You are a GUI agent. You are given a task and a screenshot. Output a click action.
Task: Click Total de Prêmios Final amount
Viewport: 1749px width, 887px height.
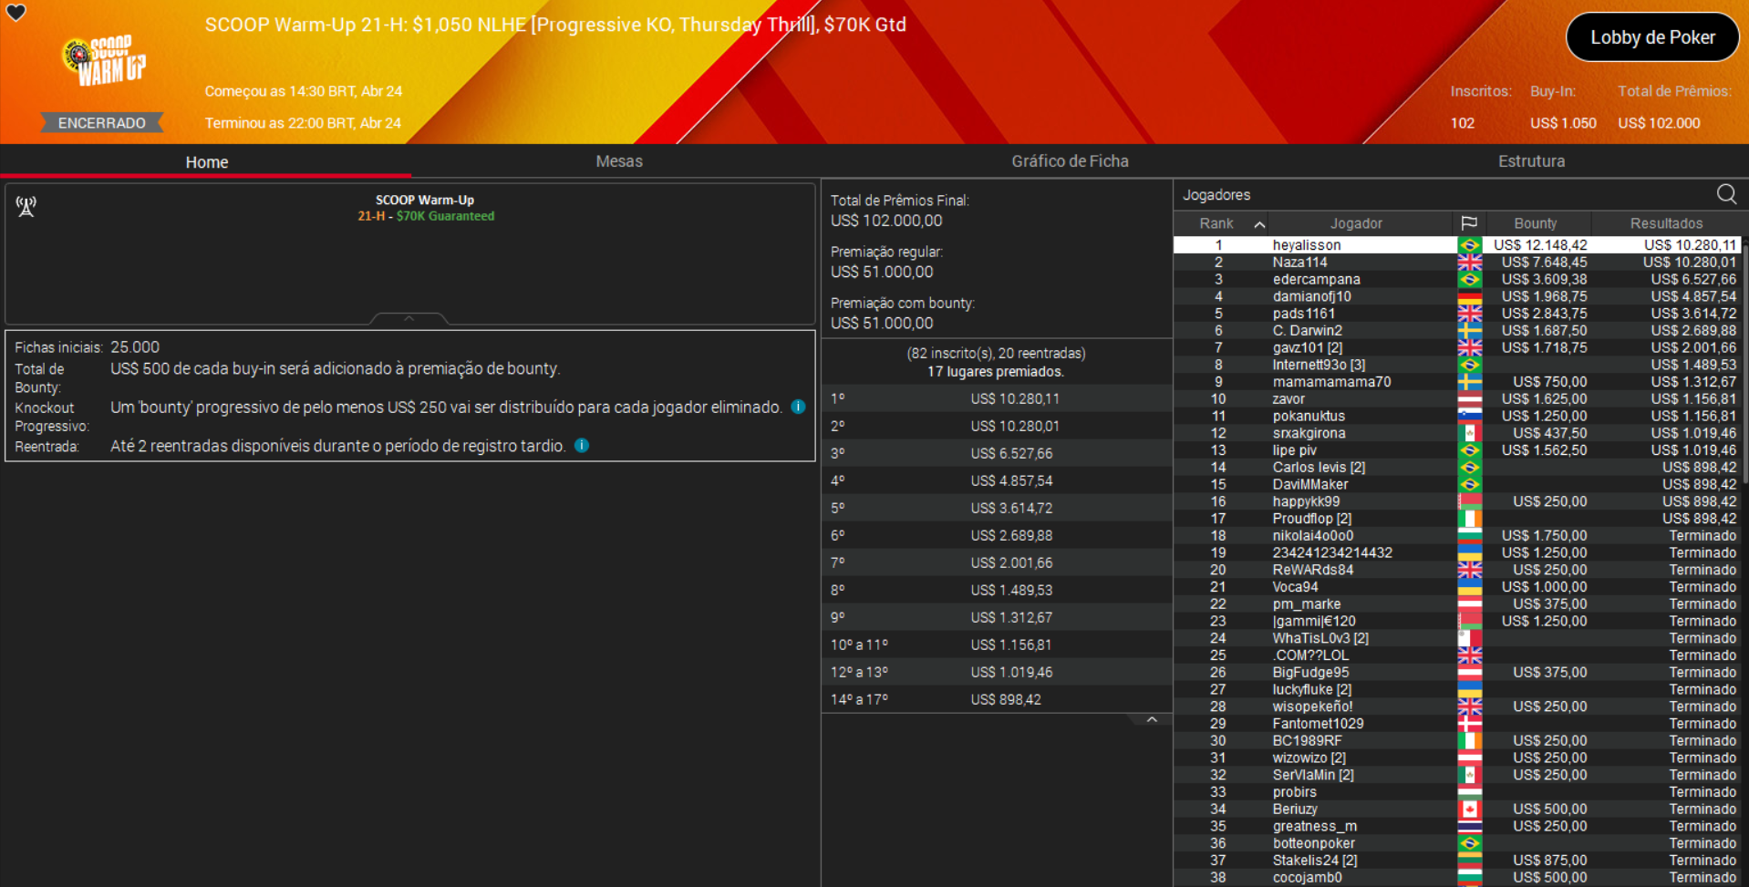[x=886, y=221]
